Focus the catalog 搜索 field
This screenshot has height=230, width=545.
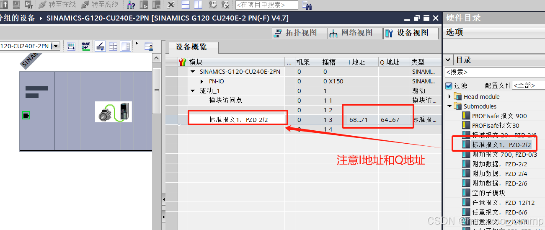click(495, 72)
